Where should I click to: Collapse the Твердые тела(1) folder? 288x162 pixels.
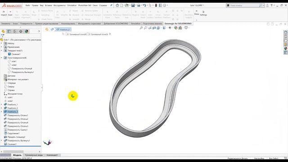tap(1, 50)
